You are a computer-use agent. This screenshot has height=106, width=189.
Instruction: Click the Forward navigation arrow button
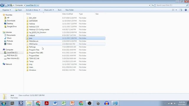coord(6,5)
